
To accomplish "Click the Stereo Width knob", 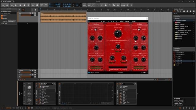I will pos(100,60).
